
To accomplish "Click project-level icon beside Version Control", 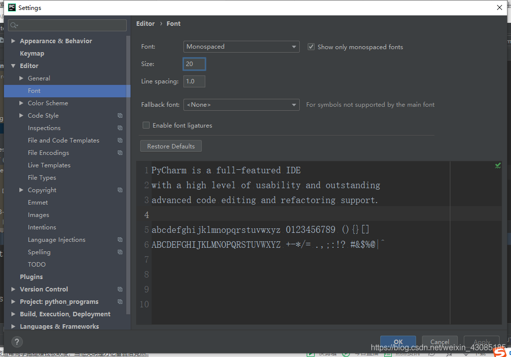I will (120, 289).
